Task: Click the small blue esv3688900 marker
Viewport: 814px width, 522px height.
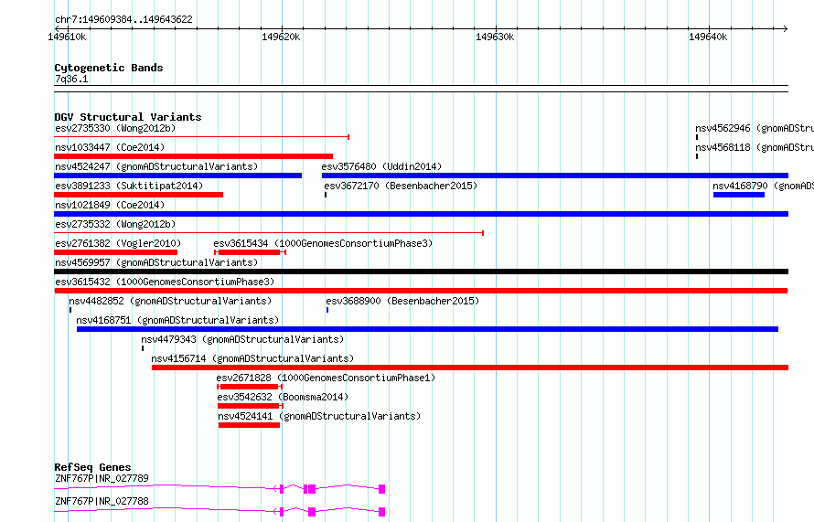Action: [327, 310]
